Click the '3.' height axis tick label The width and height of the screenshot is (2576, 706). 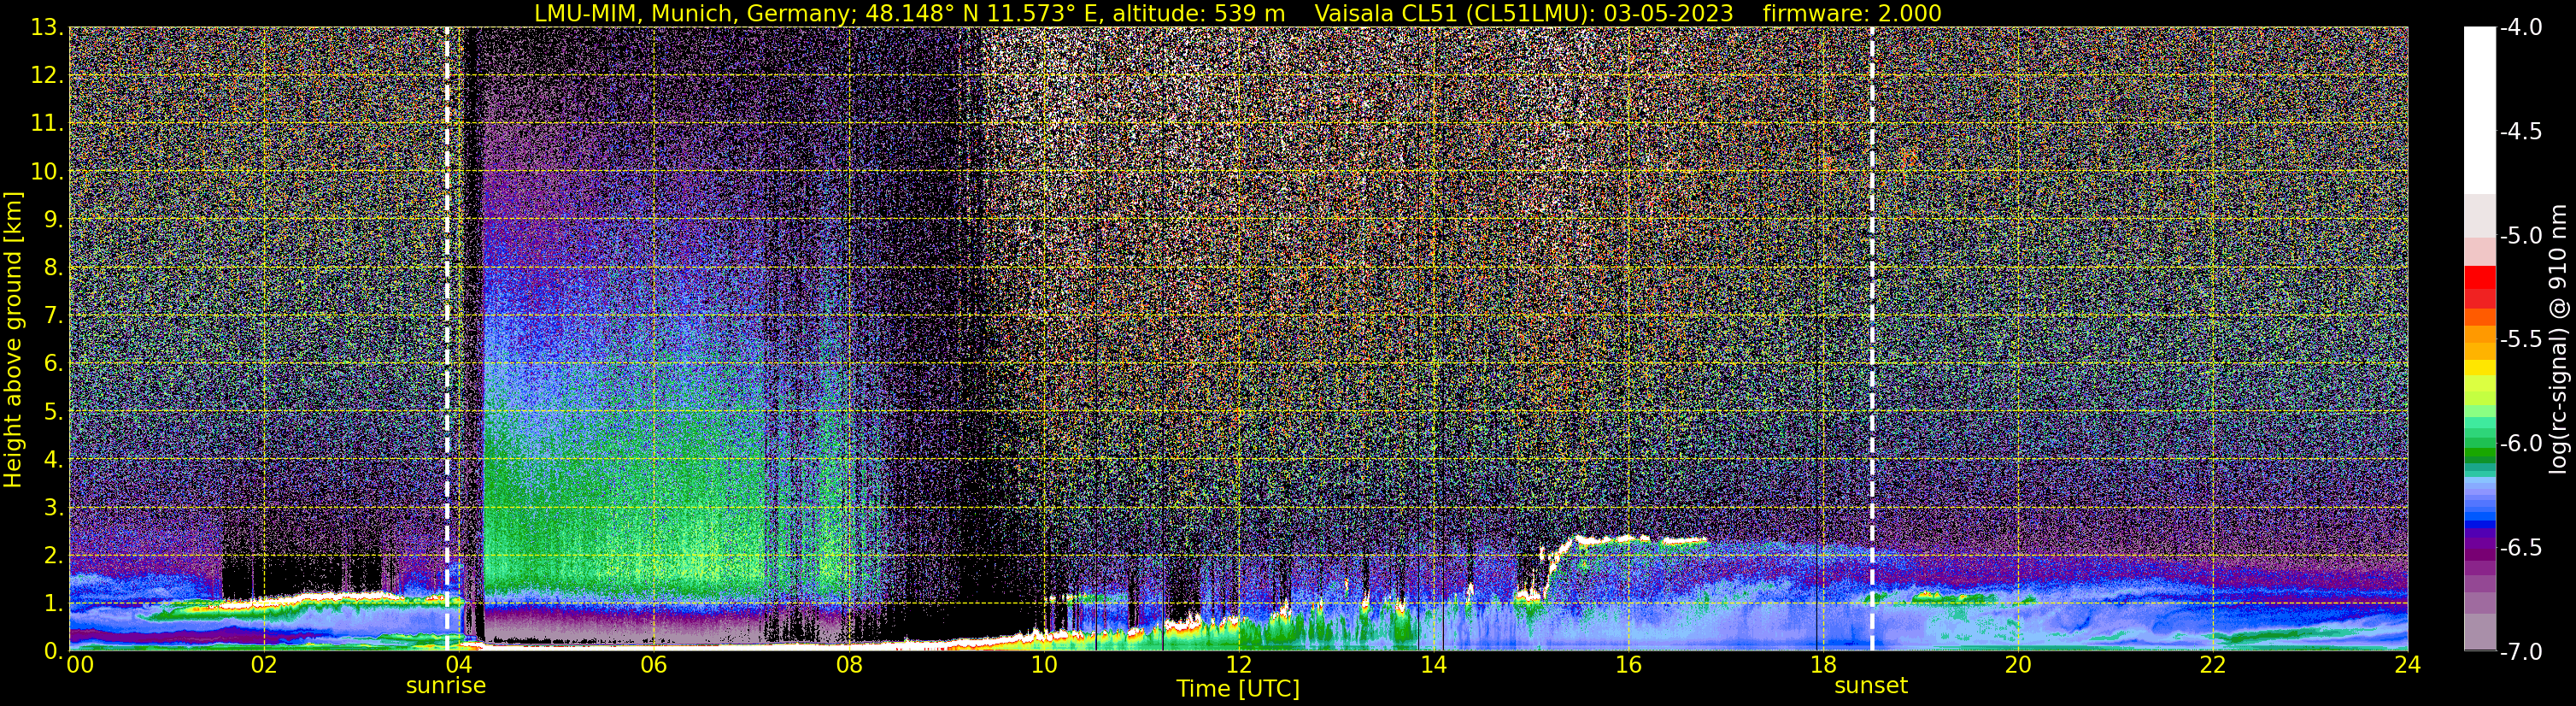pos(53,508)
